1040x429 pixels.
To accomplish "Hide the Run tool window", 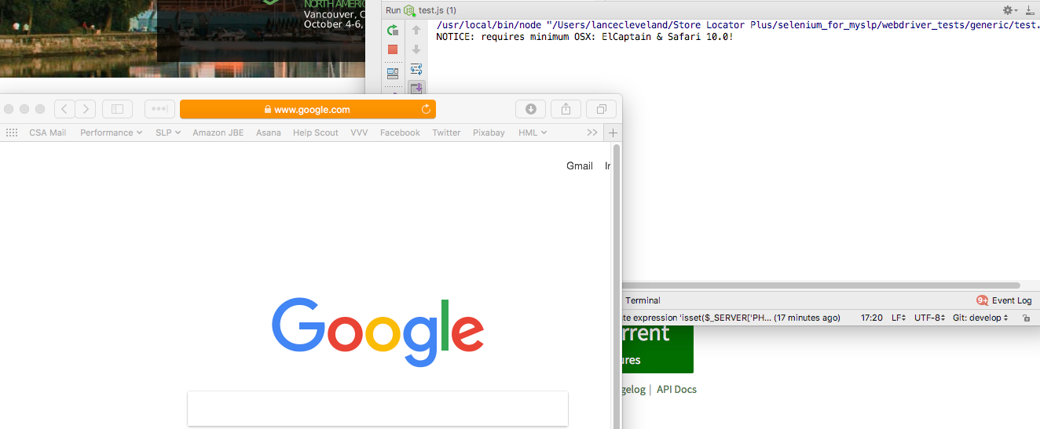I will pos(1030,10).
